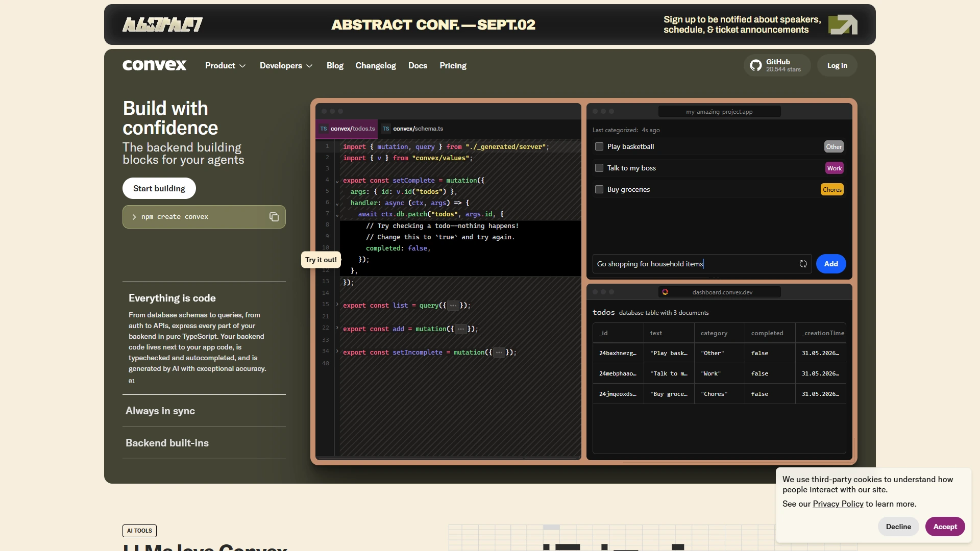Click the GitHub octocat icon
The height and width of the screenshot is (551, 980).
click(756, 65)
